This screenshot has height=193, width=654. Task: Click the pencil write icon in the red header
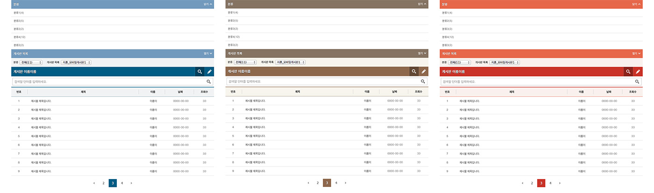click(638, 72)
